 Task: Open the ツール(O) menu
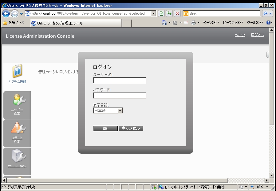point(255,23)
